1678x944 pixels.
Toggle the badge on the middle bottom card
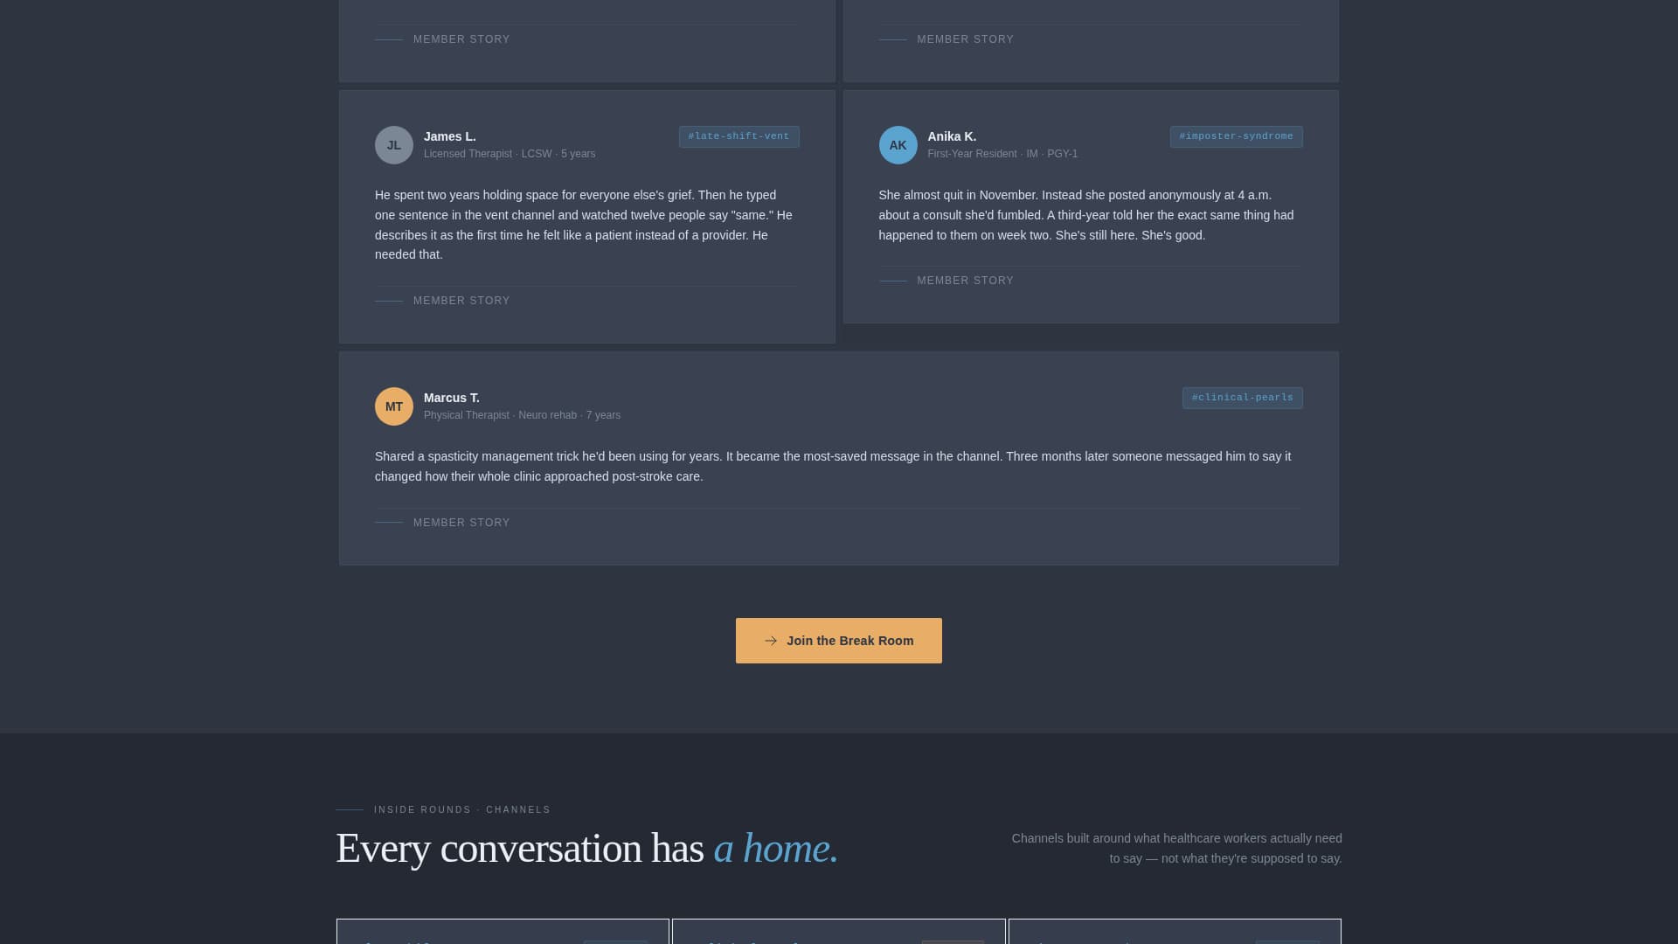click(x=953, y=942)
